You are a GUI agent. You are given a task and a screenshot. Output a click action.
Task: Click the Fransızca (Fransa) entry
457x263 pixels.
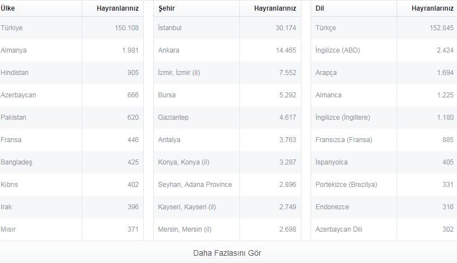coord(343,140)
